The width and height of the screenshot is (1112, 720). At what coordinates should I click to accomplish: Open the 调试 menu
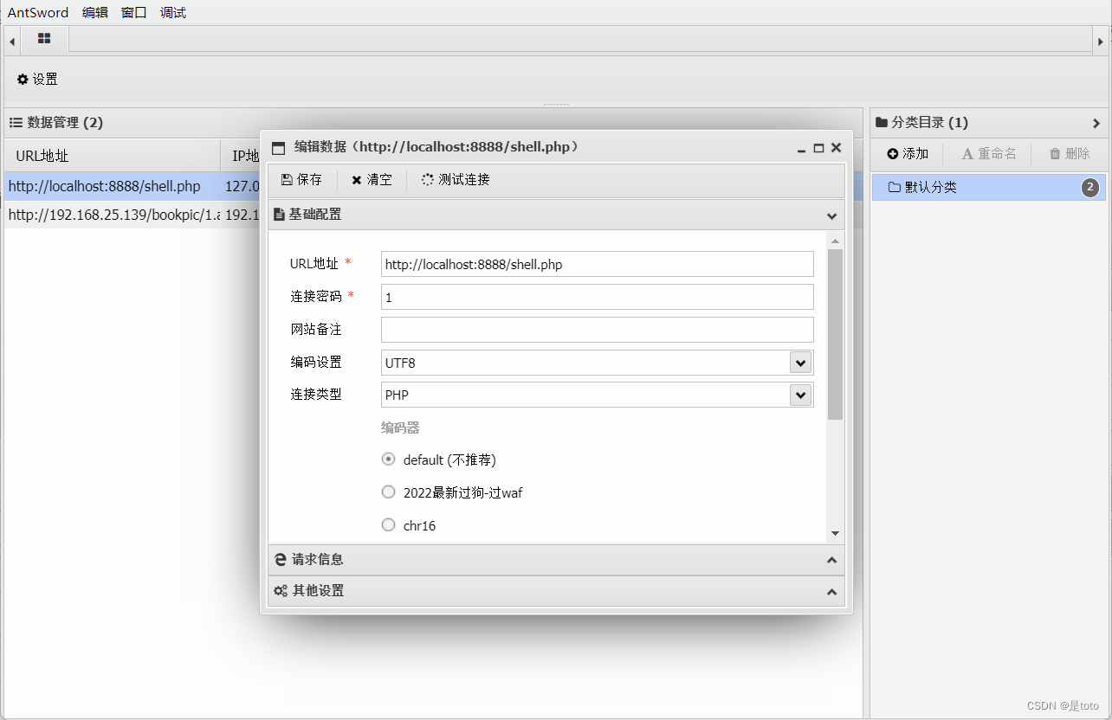[x=173, y=13]
